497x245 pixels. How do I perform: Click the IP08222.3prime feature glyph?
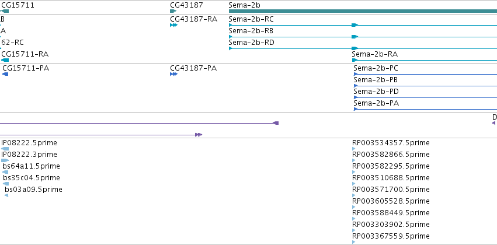pos(5,160)
